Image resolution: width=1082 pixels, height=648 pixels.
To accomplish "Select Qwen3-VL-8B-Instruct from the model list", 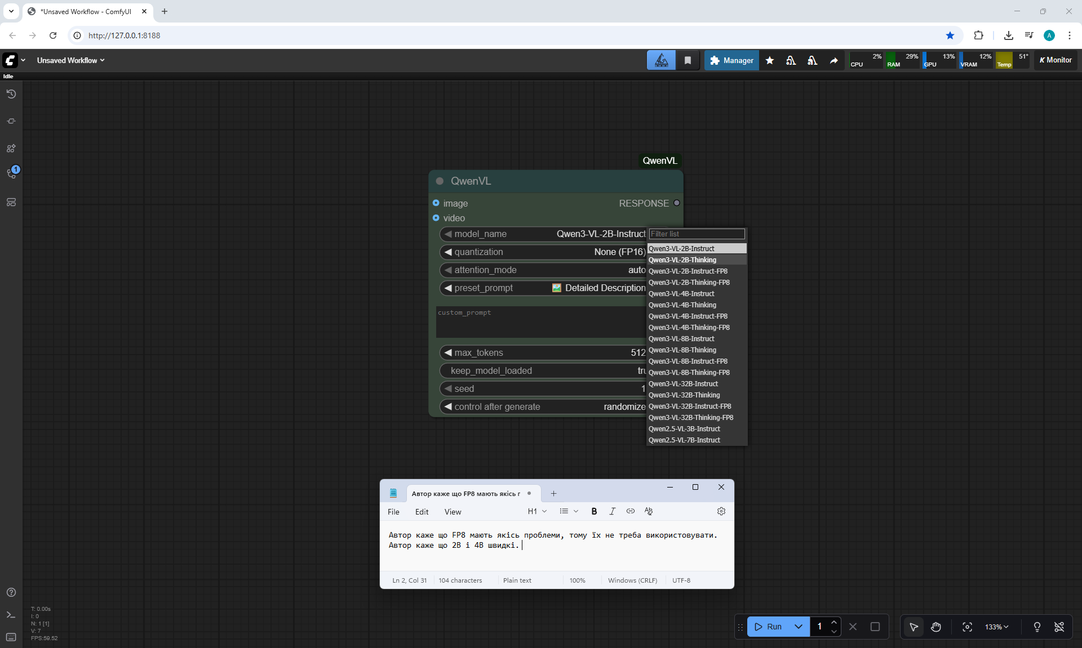I will point(681,338).
